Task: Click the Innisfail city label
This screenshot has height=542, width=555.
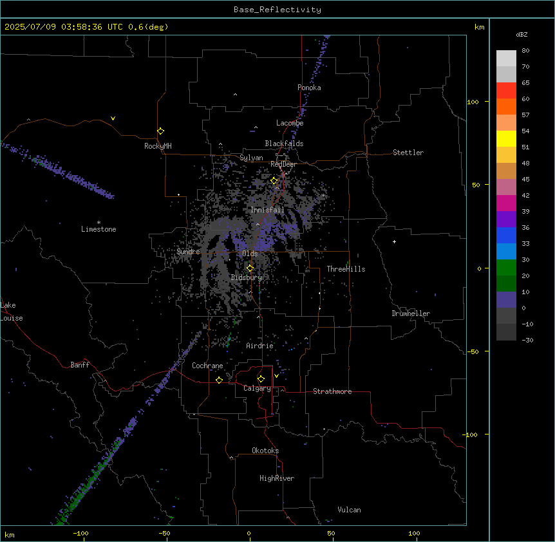Action: (267, 210)
